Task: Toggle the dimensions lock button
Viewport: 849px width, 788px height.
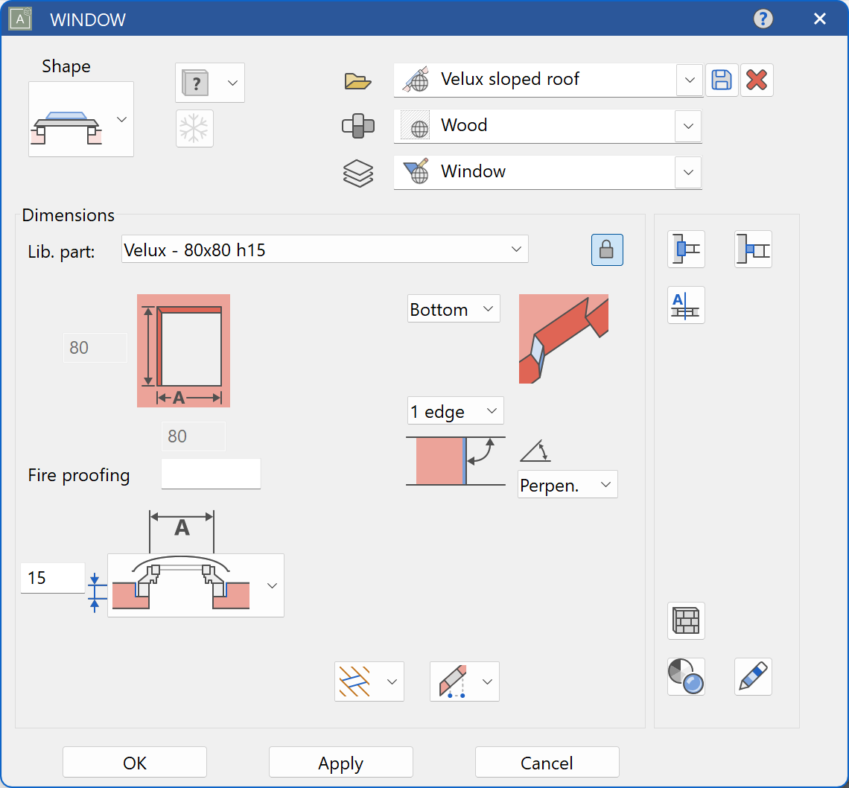Action: coord(607,250)
